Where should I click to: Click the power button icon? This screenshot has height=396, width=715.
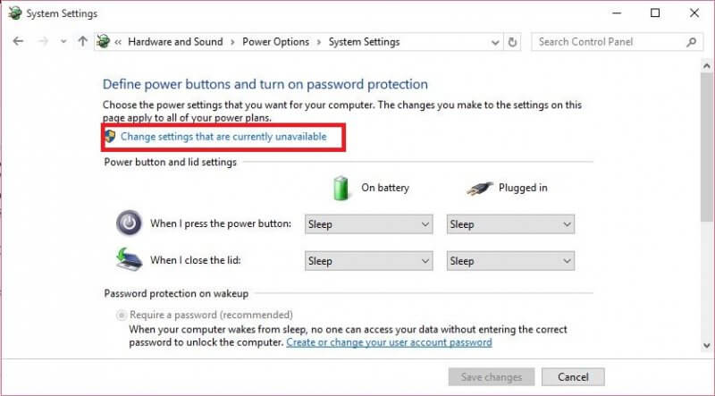129,223
